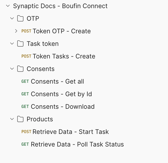Click GET badge of Consents - Get all
Image resolution: width=168 pixels, height=163 pixels.
click(x=25, y=81)
